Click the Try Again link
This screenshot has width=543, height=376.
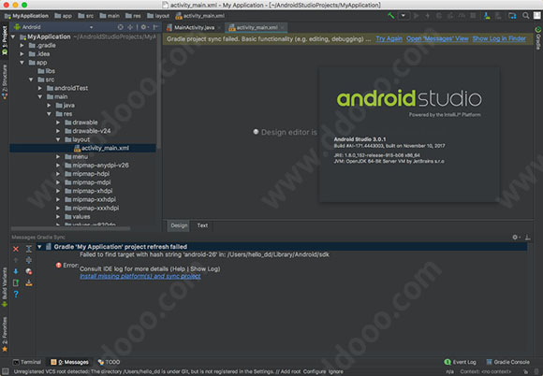(x=389, y=38)
